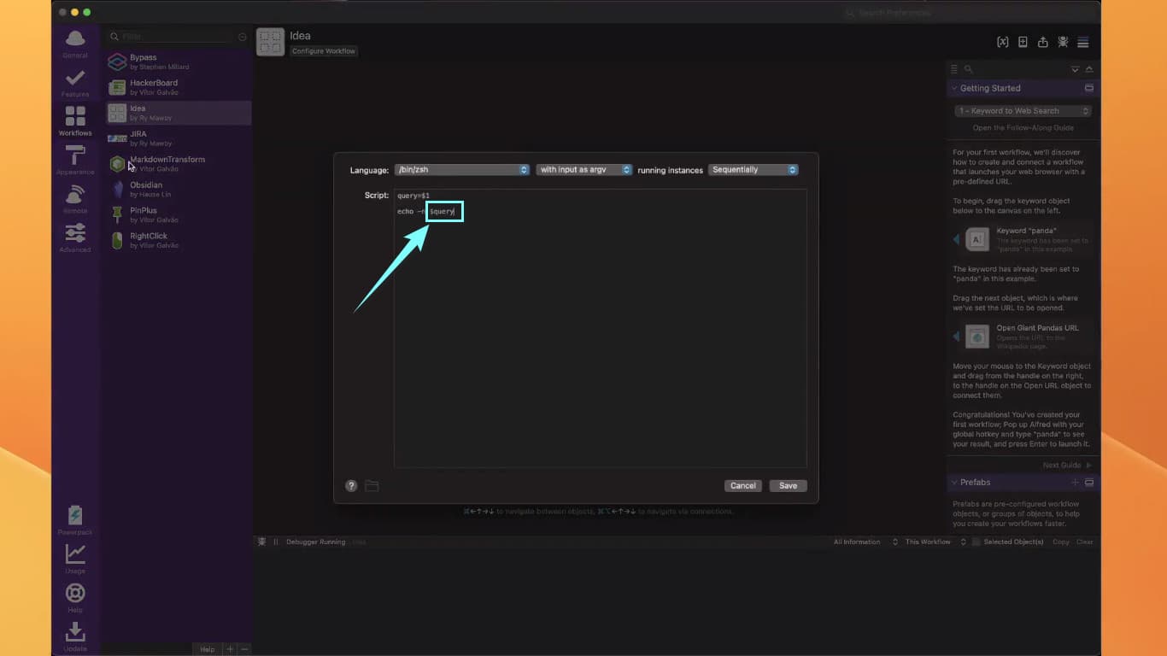Collapse the Prefabs section
Viewport: 1167px width, 656px height.
pyautogui.click(x=953, y=483)
